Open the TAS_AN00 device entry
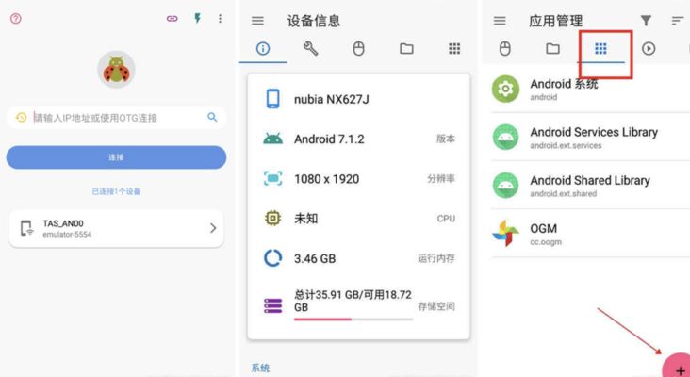 coord(116,228)
